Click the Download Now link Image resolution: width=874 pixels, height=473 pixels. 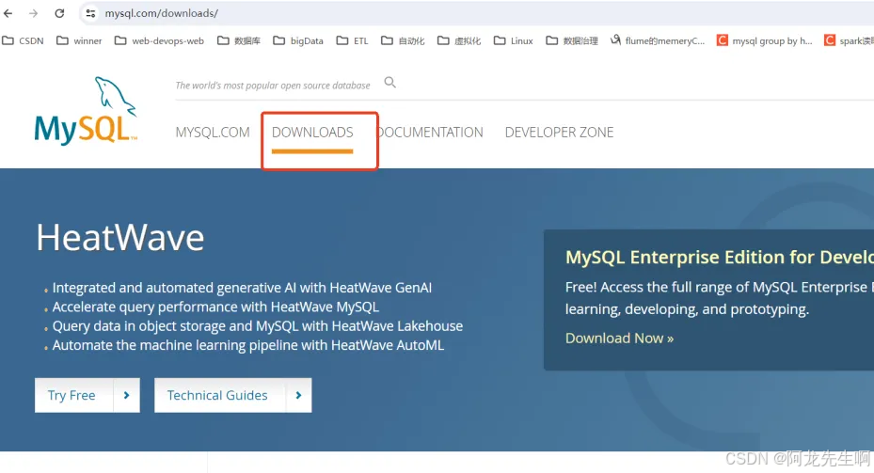619,339
